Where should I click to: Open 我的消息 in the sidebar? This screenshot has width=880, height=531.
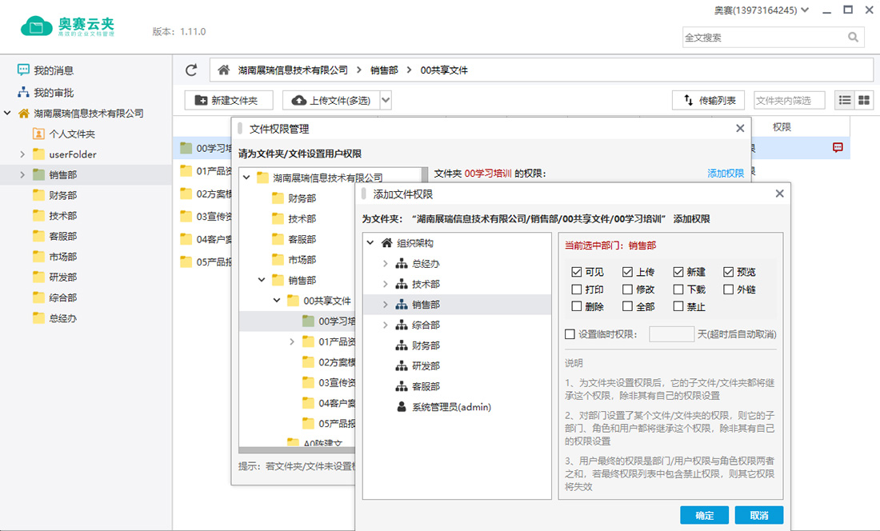pyautogui.click(x=53, y=70)
